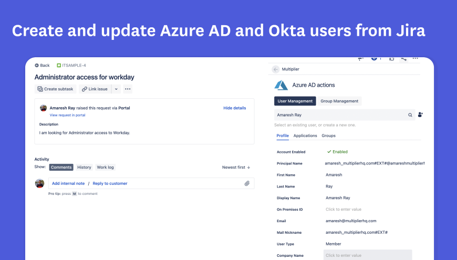Click the attachment paperclip icon in comment box
Screen dimensions: 457x260
pyautogui.click(x=247, y=183)
